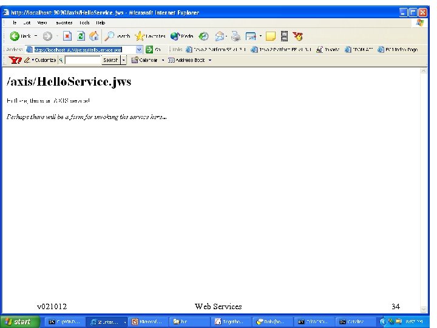
Task: Click the filmstrip toolbar icon
Action: tap(284, 36)
